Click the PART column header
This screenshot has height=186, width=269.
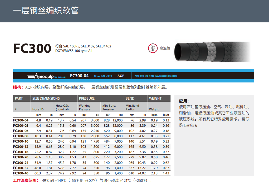point(19,98)
